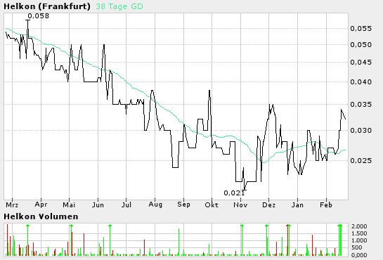Image resolution: width=383 pixels, height=260 pixels.
Task: Click the 'Helkon Volumen' heading
Action: 41,216
